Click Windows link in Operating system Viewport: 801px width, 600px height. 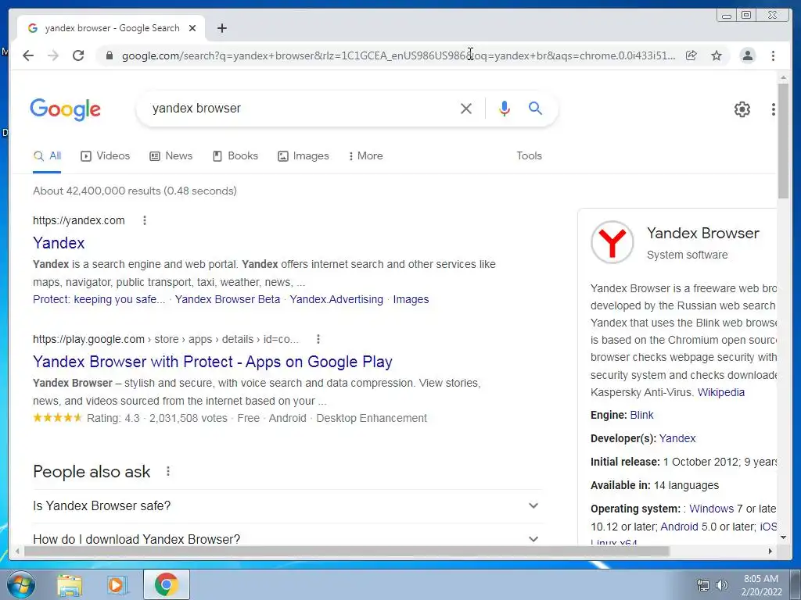pyautogui.click(x=711, y=509)
